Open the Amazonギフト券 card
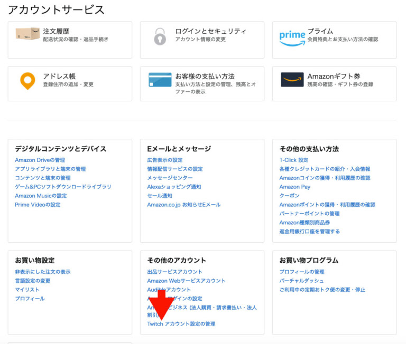The image size is (406, 344). click(x=334, y=84)
